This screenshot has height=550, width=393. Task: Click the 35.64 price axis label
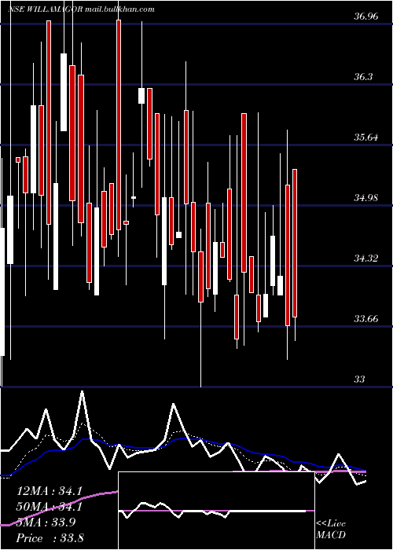point(366,137)
